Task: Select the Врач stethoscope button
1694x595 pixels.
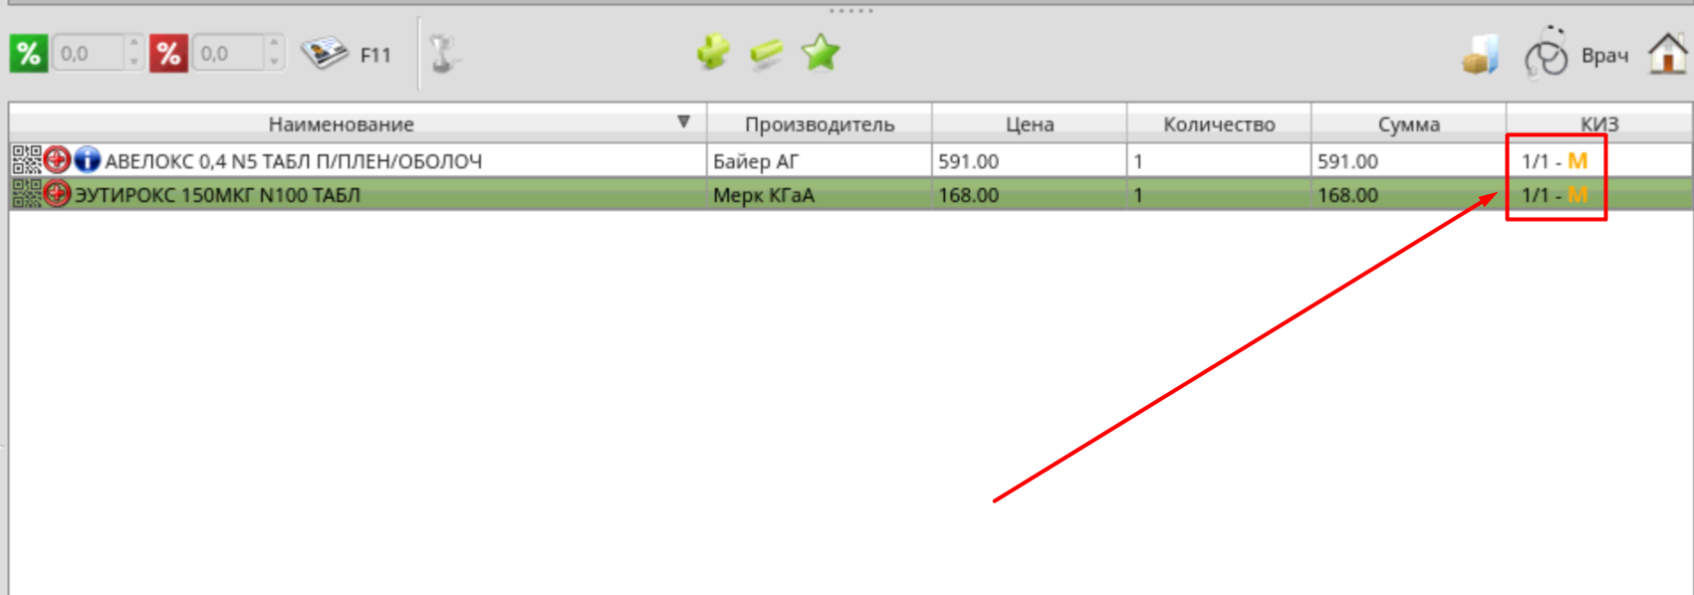Action: pos(1576,54)
